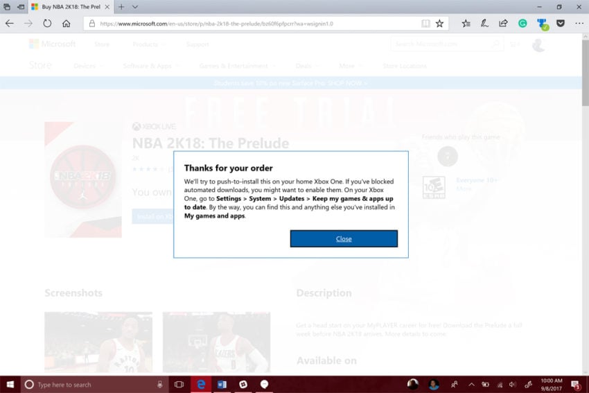This screenshot has width=589, height=393.
Task: Open the Games & Entertainment menu
Action: pyautogui.click(x=237, y=66)
